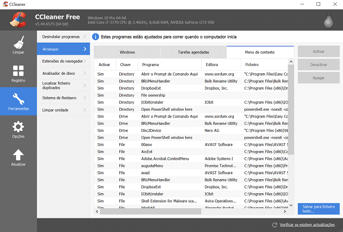Click Adobe Systems I publisher cell
This screenshot has width=343, height=232.
point(219,159)
